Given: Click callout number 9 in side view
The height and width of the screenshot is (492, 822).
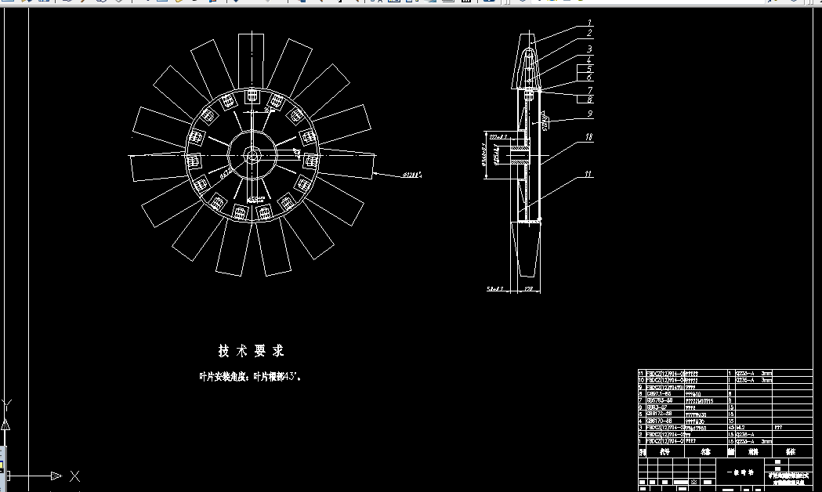Looking at the screenshot, I should [x=589, y=114].
